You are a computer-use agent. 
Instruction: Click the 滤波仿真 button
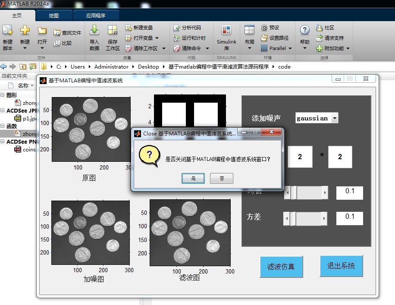click(281, 267)
